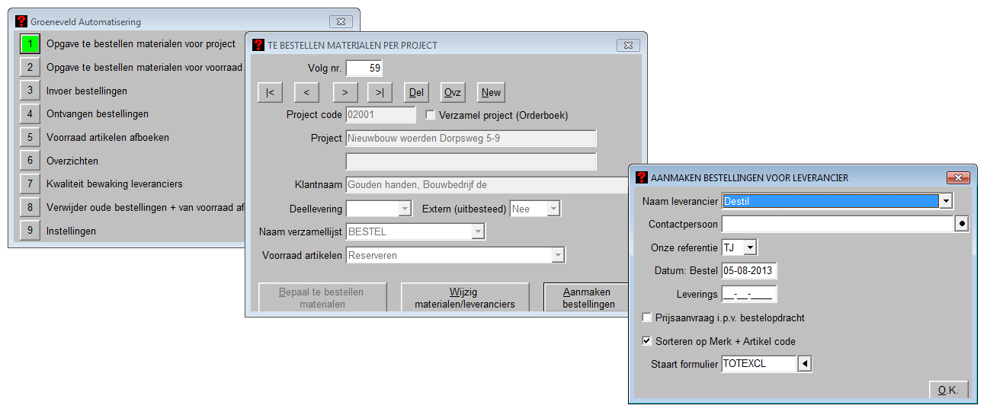The height and width of the screenshot is (418, 987).
Task: Go to previous record with < button
Action: [306, 92]
